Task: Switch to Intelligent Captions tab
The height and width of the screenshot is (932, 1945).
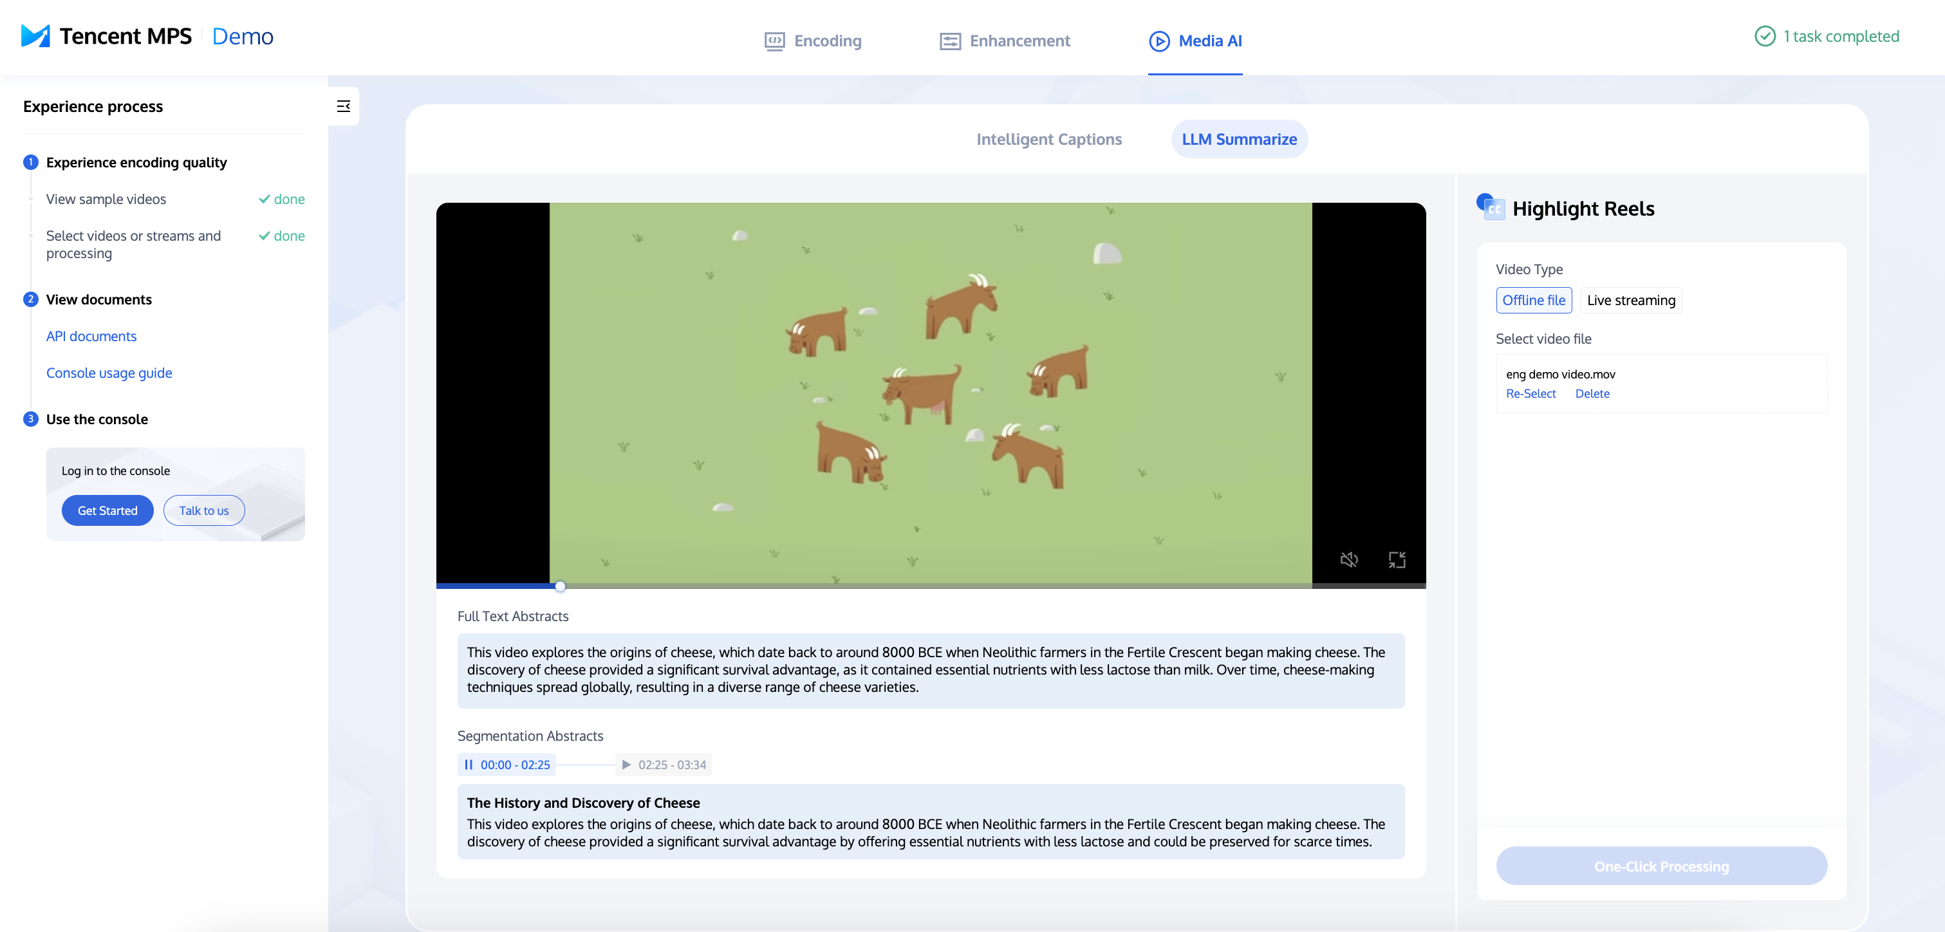Action: point(1048,139)
